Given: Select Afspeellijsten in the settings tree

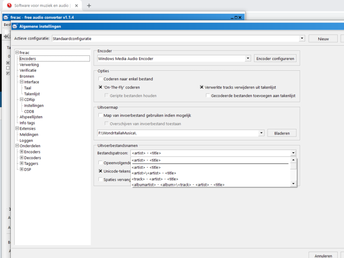Looking at the screenshot, I should [x=31, y=117].
